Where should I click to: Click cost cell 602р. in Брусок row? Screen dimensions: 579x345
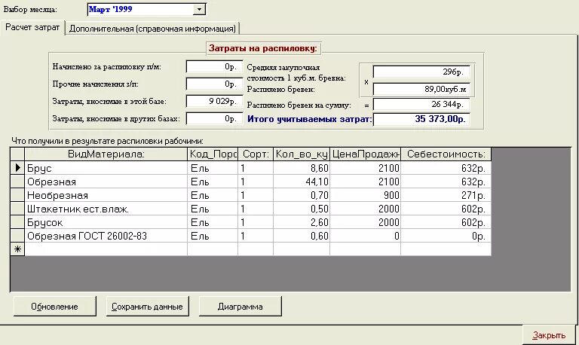pyautogui.click(x=446, y=222)
